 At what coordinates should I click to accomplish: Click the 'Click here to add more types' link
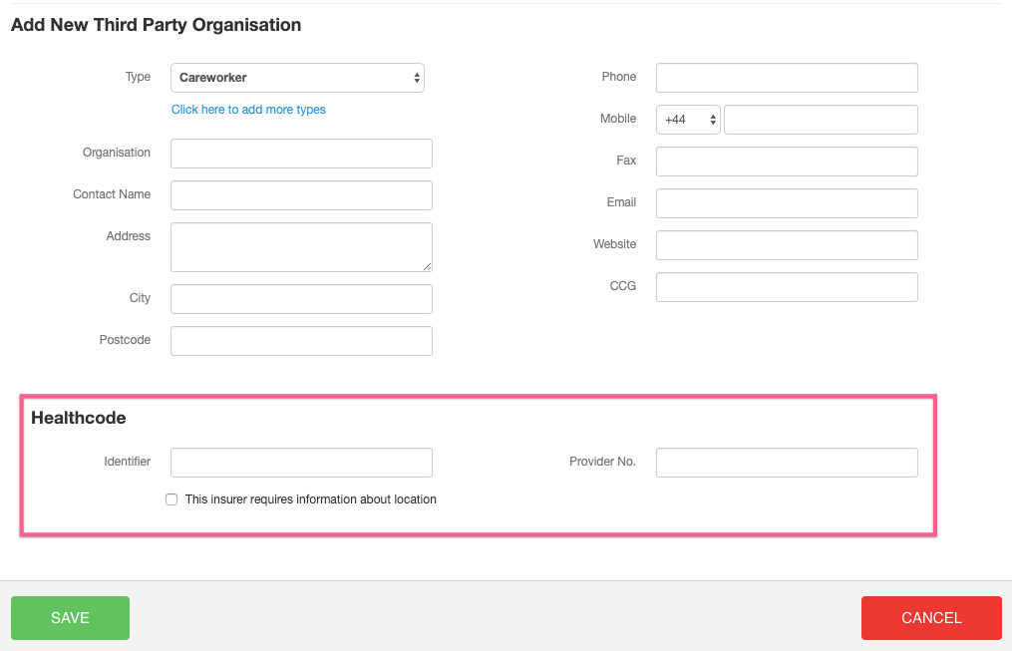(248, 110)
